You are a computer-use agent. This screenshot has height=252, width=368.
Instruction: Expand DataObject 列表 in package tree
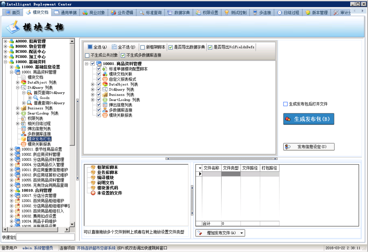tap(93, 84)
